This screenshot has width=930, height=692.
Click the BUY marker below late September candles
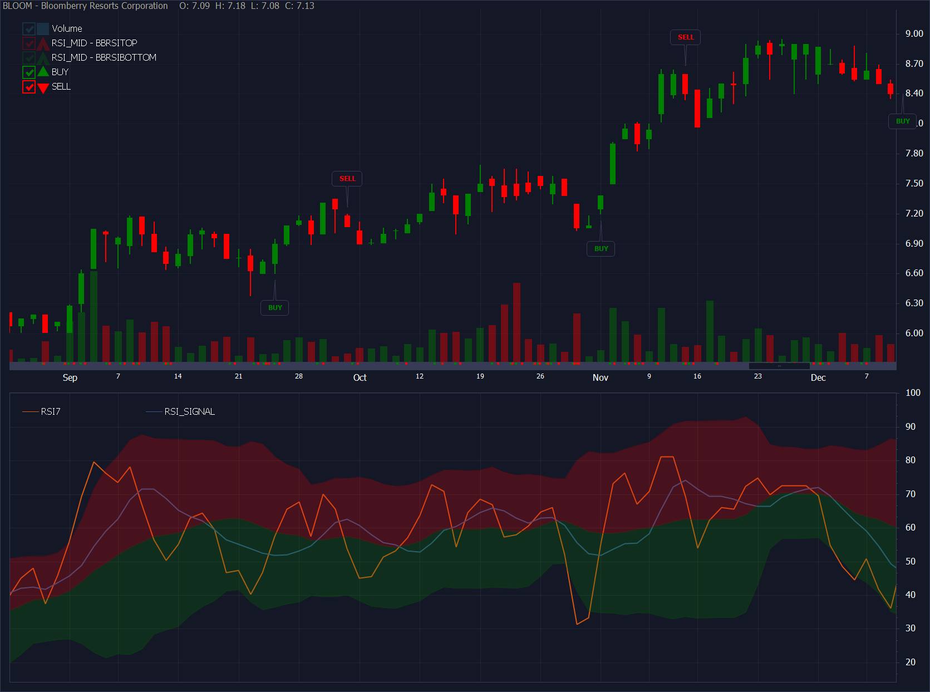click(275, 308)
